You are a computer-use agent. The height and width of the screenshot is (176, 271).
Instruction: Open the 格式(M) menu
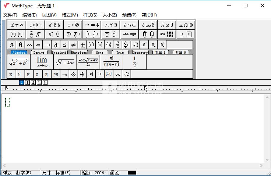point(70,15)
